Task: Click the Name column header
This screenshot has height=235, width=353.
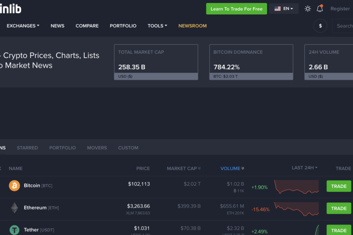Action: tap(16, 168)
